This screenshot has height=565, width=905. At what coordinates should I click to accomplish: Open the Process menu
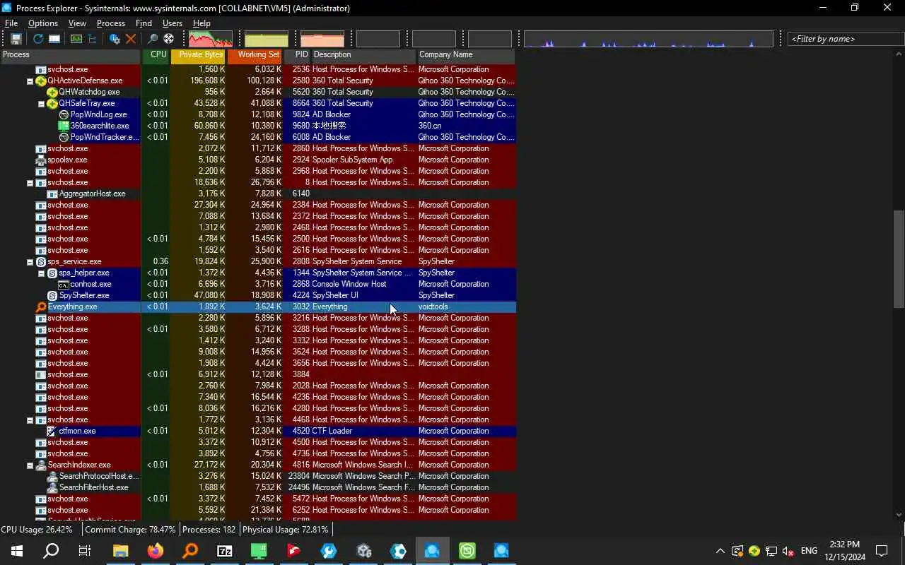111,23
